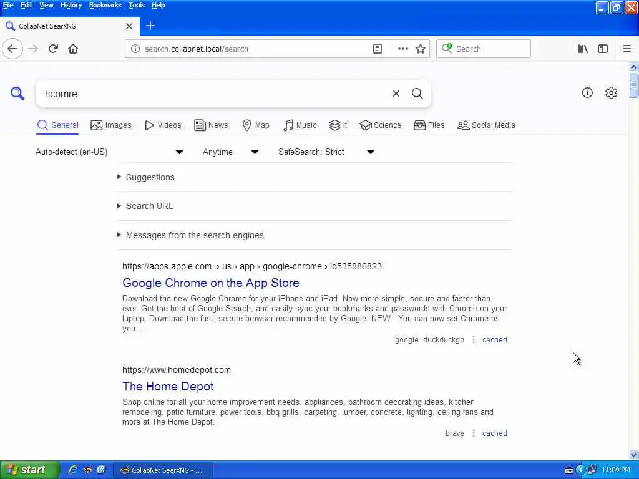Image resolution: width=639 pixels, height=479 pixels.
Task: Click the on-screen keyboard tray icon
Action: tap(569, 470)
